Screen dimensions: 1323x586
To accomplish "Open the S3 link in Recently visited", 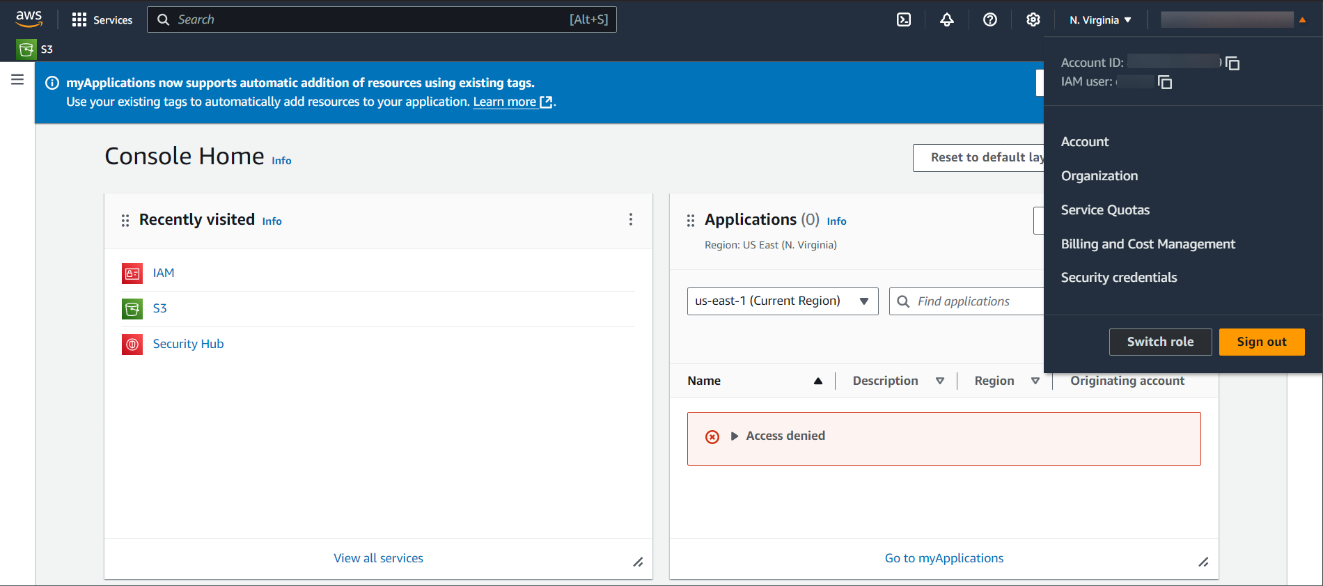I will pyautogui.click(x=159, y=308).
